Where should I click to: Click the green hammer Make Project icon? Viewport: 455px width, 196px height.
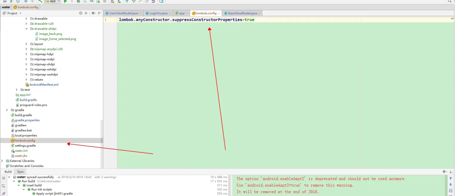pos(40,1)
